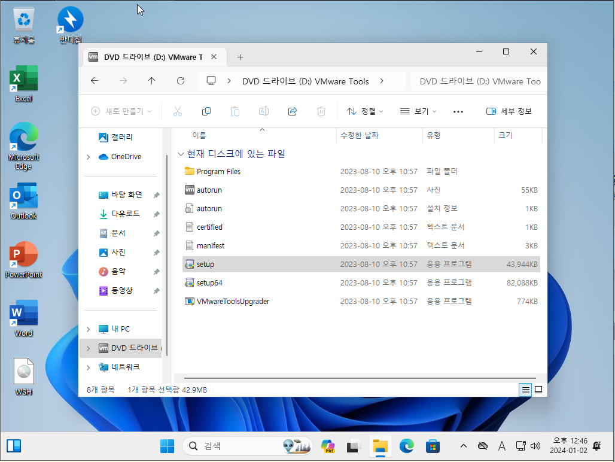The height and width of the screenshot is (462, 615).
Task: Click the horizontal scrollbar in file list
Action: [360, 378]
